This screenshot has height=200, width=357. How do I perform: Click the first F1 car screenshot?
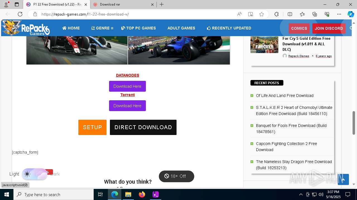[77, 50]
